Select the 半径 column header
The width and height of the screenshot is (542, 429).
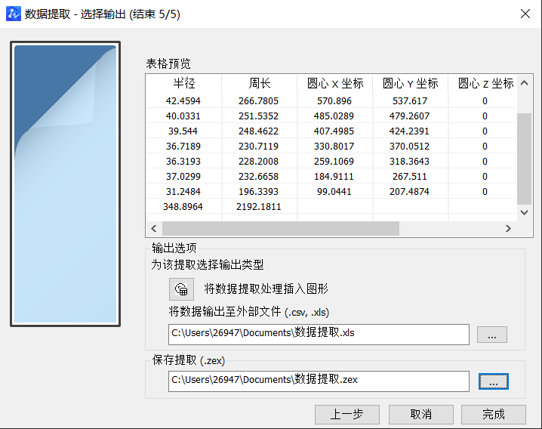tap(183, 84)
